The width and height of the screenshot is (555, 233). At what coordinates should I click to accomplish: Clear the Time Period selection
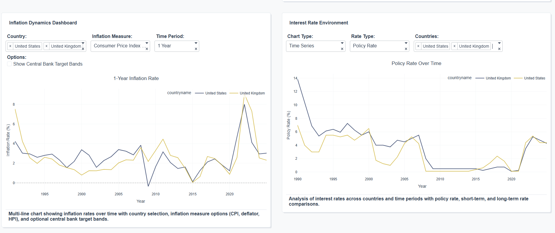tap(196, 49)
